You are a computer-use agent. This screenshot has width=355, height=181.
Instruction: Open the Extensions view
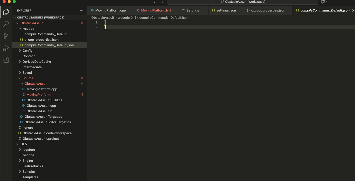click(6, 60)
